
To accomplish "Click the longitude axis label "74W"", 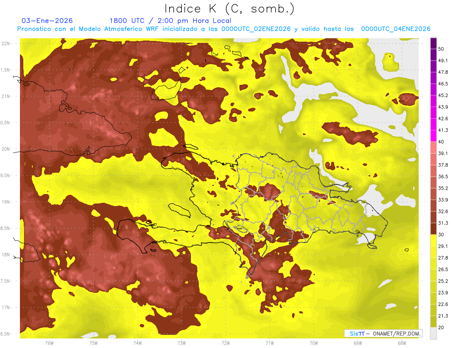I will (x=137, y=343).
